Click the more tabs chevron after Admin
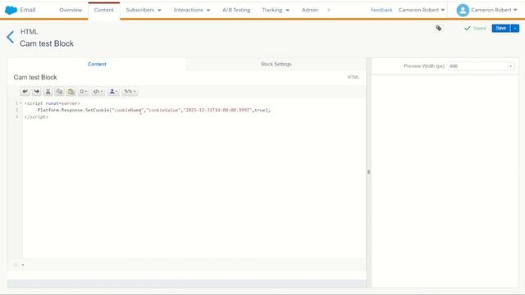 coord(329,10)
